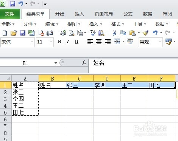Viewport: 178px width, 141px height.
Task: Open the classic 数据 dropdown menu
Action: 162,24
